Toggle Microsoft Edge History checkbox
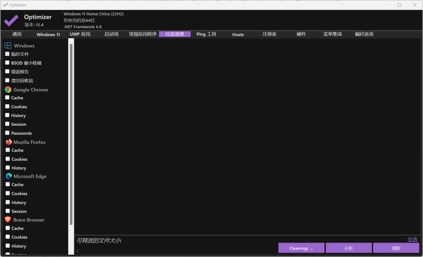 click(8, 202)
